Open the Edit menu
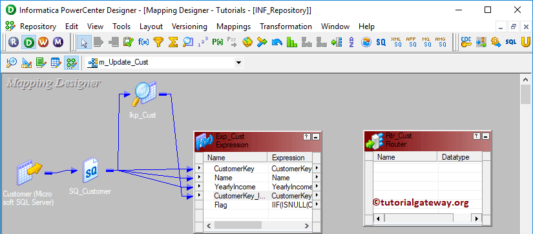The width and height of the screenshot is (533, 234). (72, 27)
